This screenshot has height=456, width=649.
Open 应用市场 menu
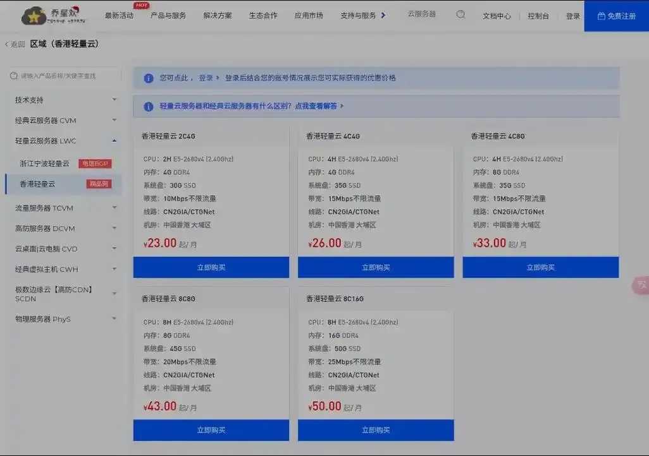point(308,16)
